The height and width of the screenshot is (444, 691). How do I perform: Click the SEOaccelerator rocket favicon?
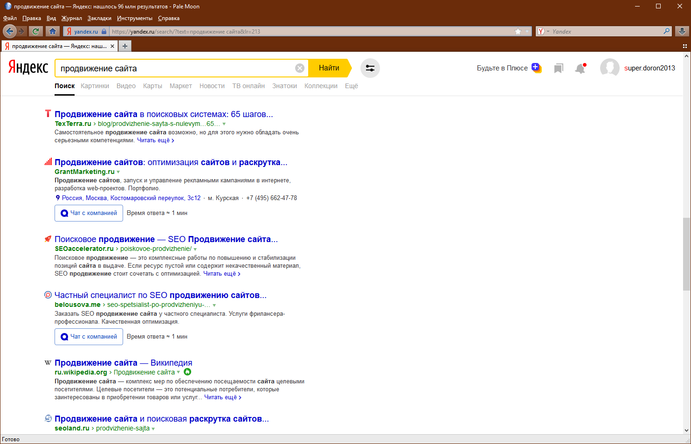pyautogui.click(x=48, y=239)
